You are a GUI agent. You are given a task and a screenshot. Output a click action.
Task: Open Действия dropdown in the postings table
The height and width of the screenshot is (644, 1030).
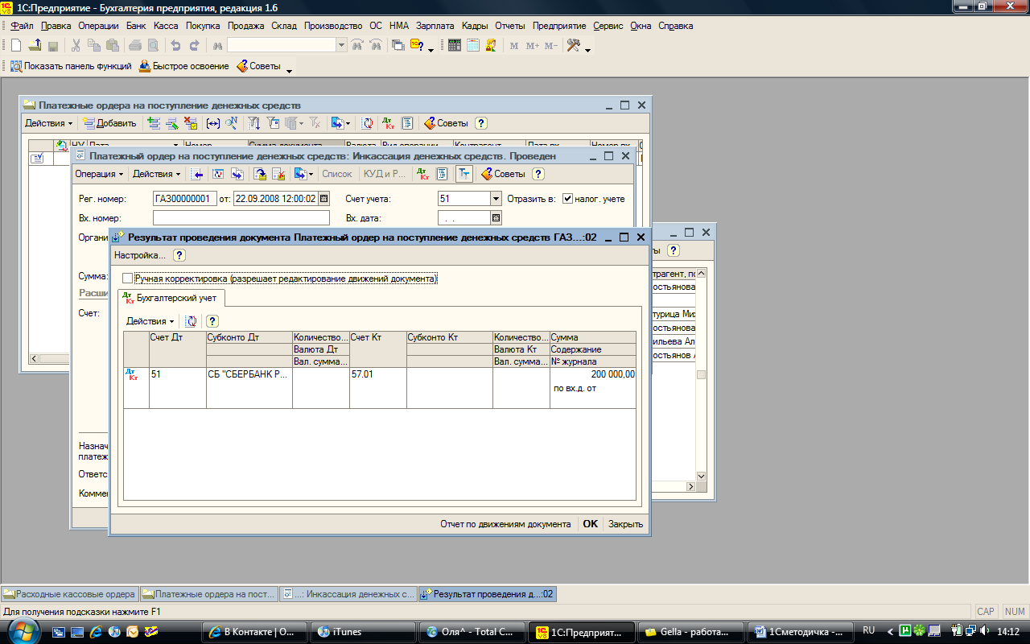pos(150,321)
